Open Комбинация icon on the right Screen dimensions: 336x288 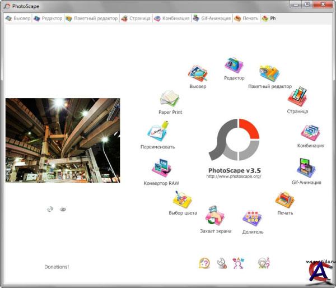point(310,133)
